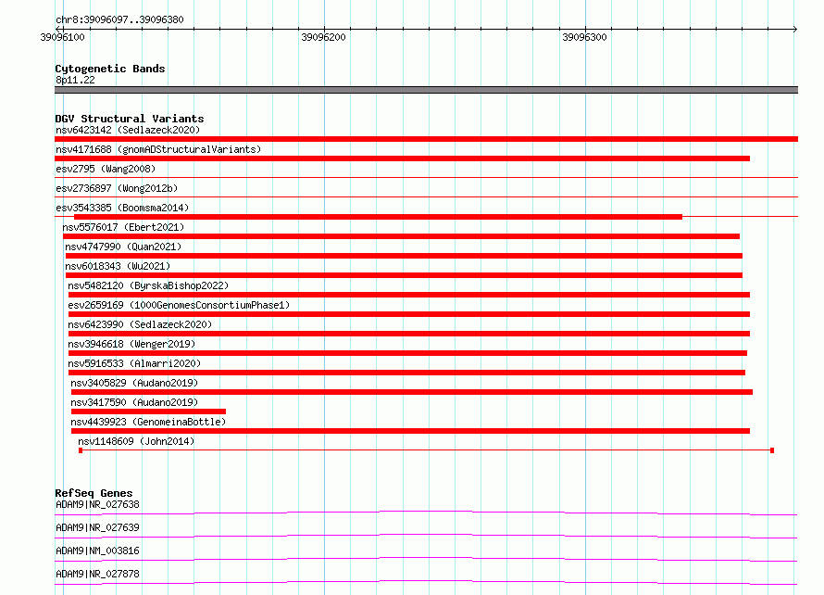Image resolution: width=824 pixels, height=595 pixels.
Task: Open nsv1148609 (John2014) variant label
Action: (136, 441)
